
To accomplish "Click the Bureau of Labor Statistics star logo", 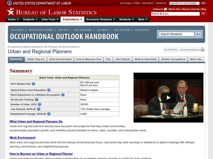I will pos(11,11).
